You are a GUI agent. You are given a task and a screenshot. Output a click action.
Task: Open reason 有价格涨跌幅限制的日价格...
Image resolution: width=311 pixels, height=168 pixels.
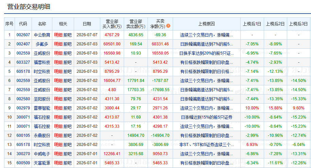tap(206, 71)
